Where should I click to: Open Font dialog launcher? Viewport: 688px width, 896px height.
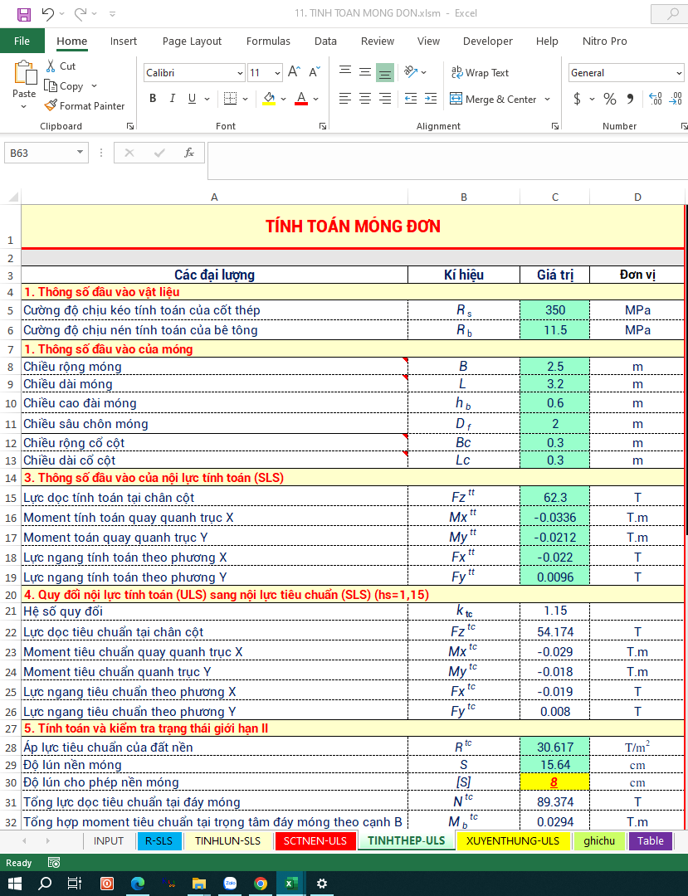pos(323,126)
